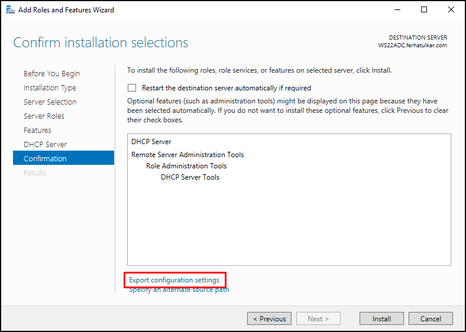Screen dimensions: 466x332
Task: Open Specify an alternate source path
Action: pos(179,290)
